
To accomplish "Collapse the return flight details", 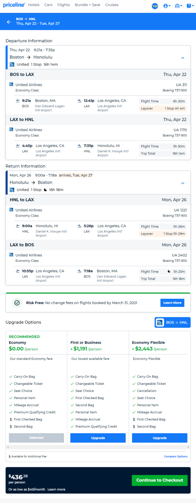I will 183,183.
